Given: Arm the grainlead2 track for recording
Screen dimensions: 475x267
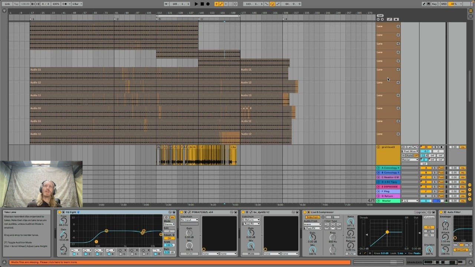Looking at the screenshot, I should point(441,147).
